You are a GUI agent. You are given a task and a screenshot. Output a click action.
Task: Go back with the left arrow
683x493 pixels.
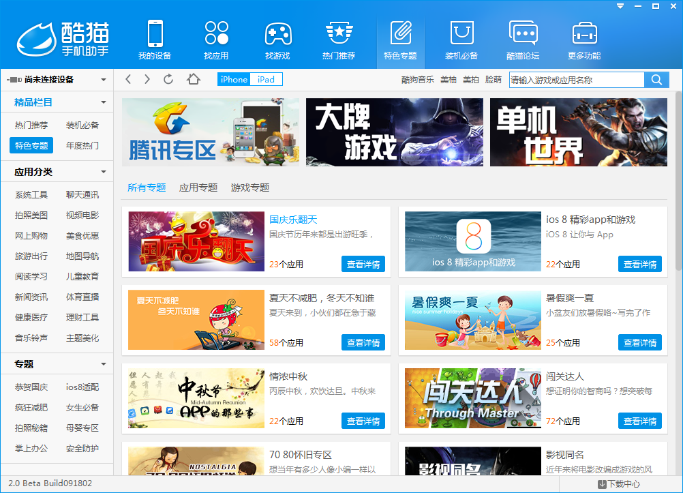click(x=128, y=79)
